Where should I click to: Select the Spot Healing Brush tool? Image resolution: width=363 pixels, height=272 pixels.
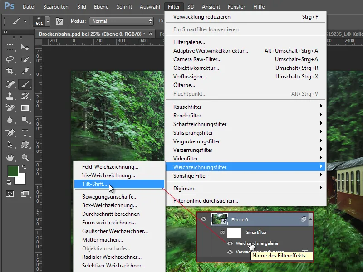(10, 84)
